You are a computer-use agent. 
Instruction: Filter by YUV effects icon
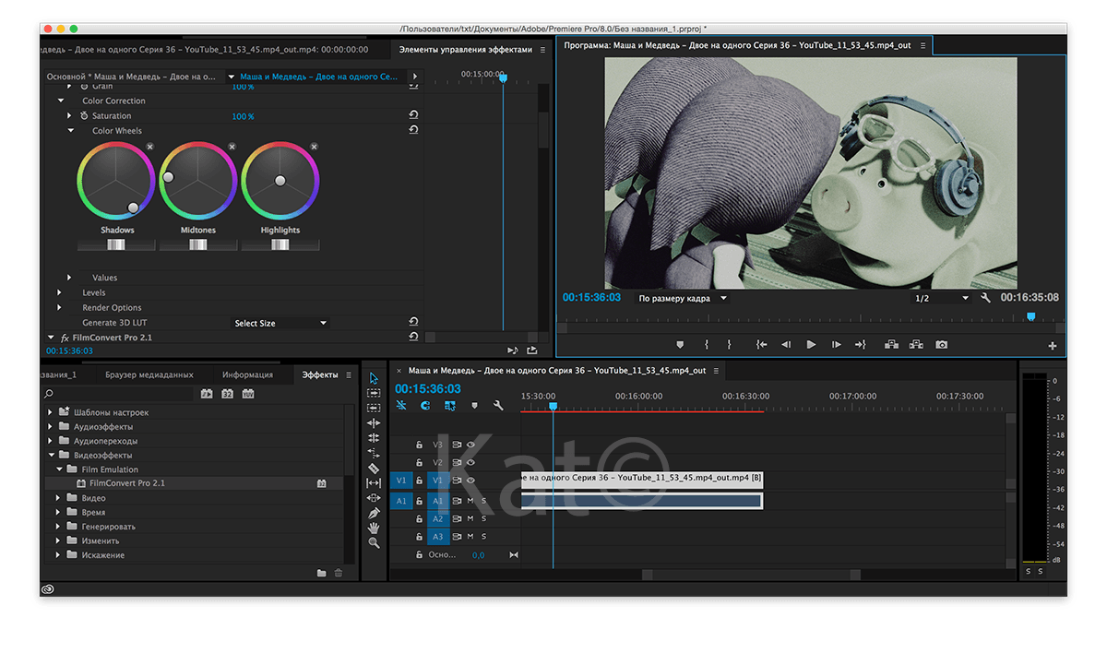[x=248, y=394]
